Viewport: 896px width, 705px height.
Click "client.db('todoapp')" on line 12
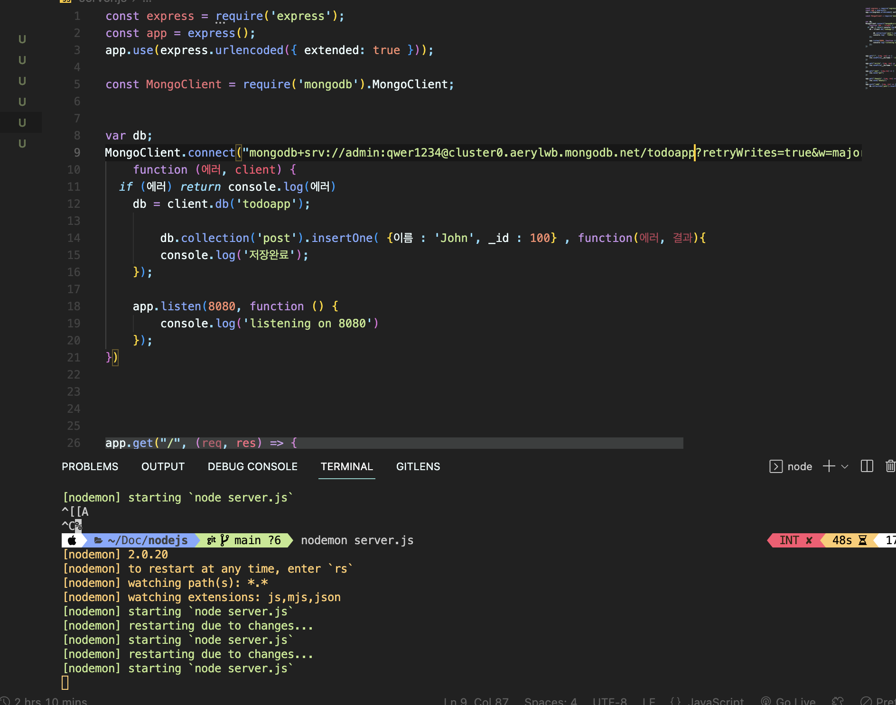point(235,204)
